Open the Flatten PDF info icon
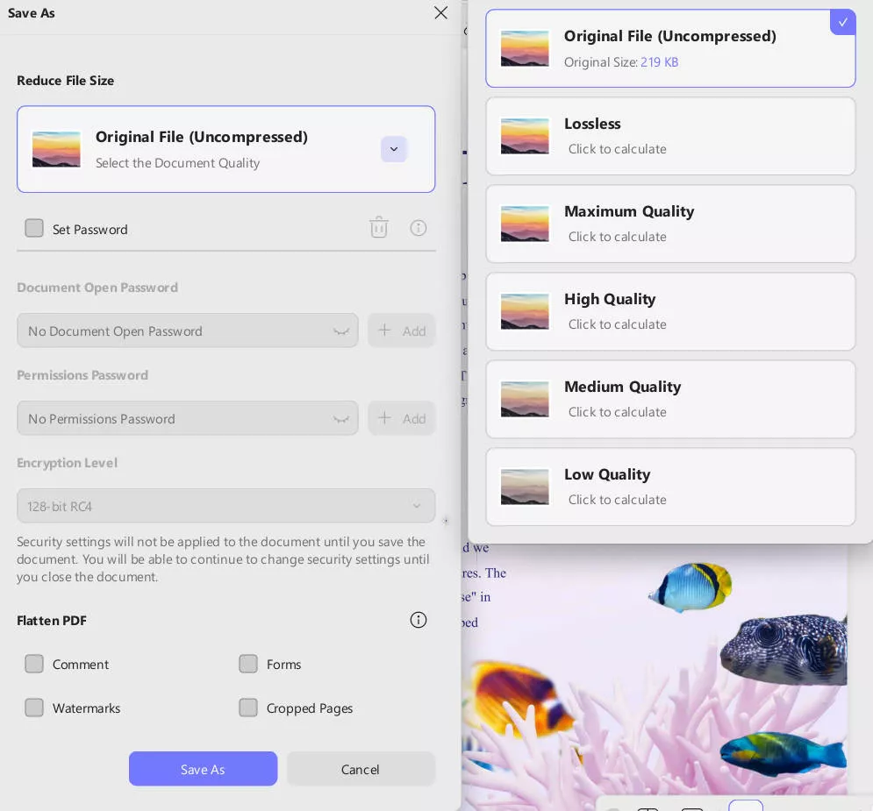Viewport: 873px width, 811px height. tap(419, 620)
